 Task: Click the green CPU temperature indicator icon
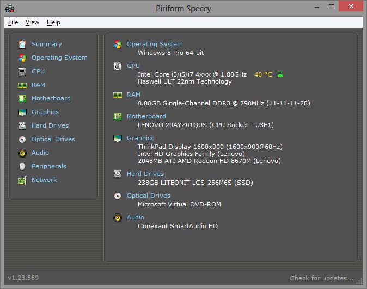coord(280,74)
